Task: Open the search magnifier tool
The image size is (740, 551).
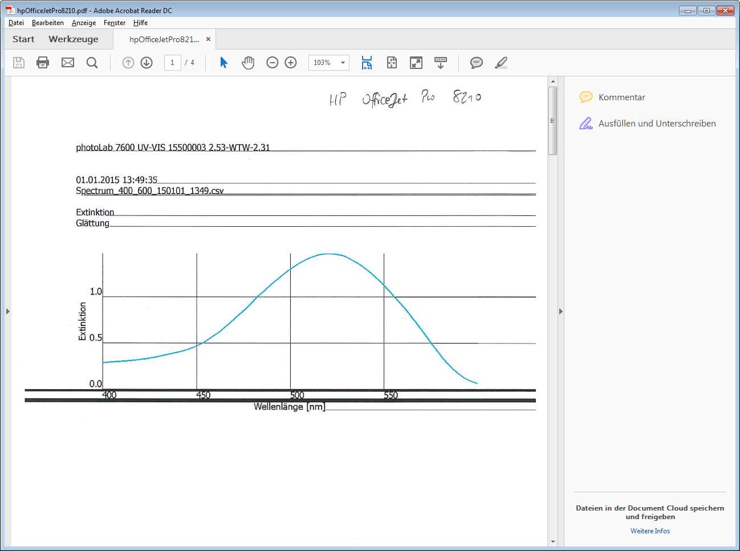Action: click(92, 63)
